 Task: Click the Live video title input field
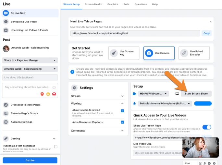pos(30,77)
